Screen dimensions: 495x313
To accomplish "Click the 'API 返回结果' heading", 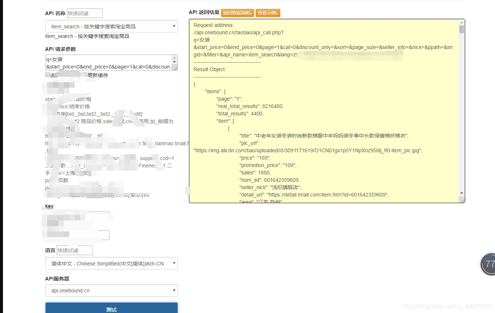I will (204, 12).
